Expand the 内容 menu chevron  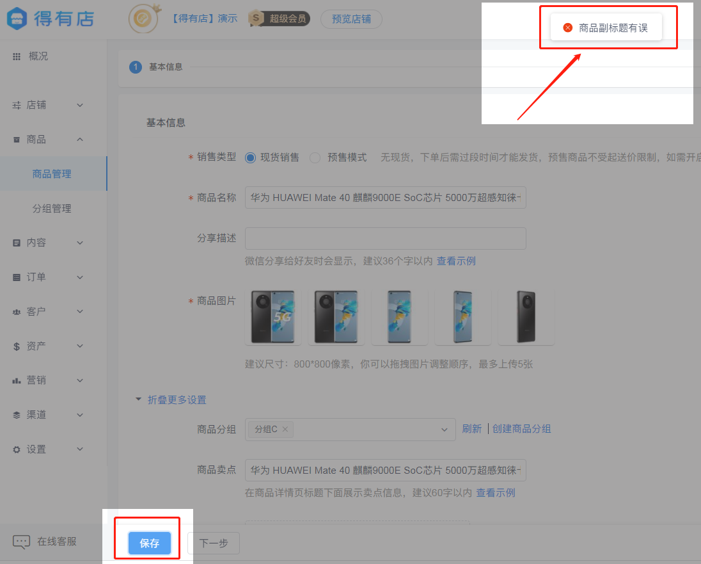point(80,243)
